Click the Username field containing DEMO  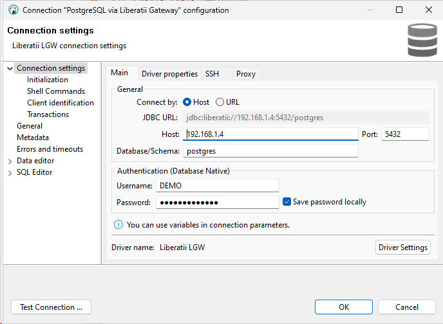[218, 186]
